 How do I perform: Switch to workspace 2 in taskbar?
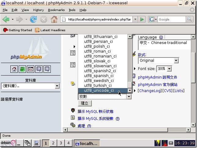(53, 143)
